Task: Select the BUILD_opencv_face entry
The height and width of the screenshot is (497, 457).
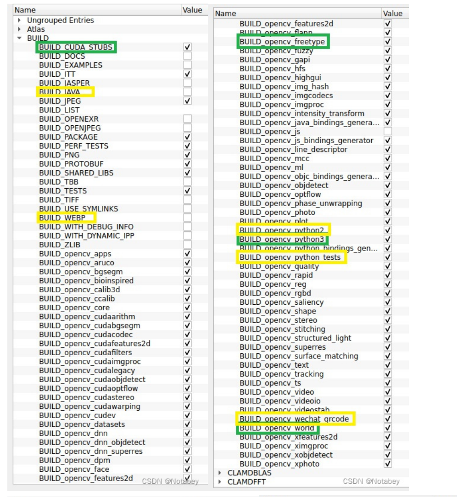Action: click(x=74, y=469)
